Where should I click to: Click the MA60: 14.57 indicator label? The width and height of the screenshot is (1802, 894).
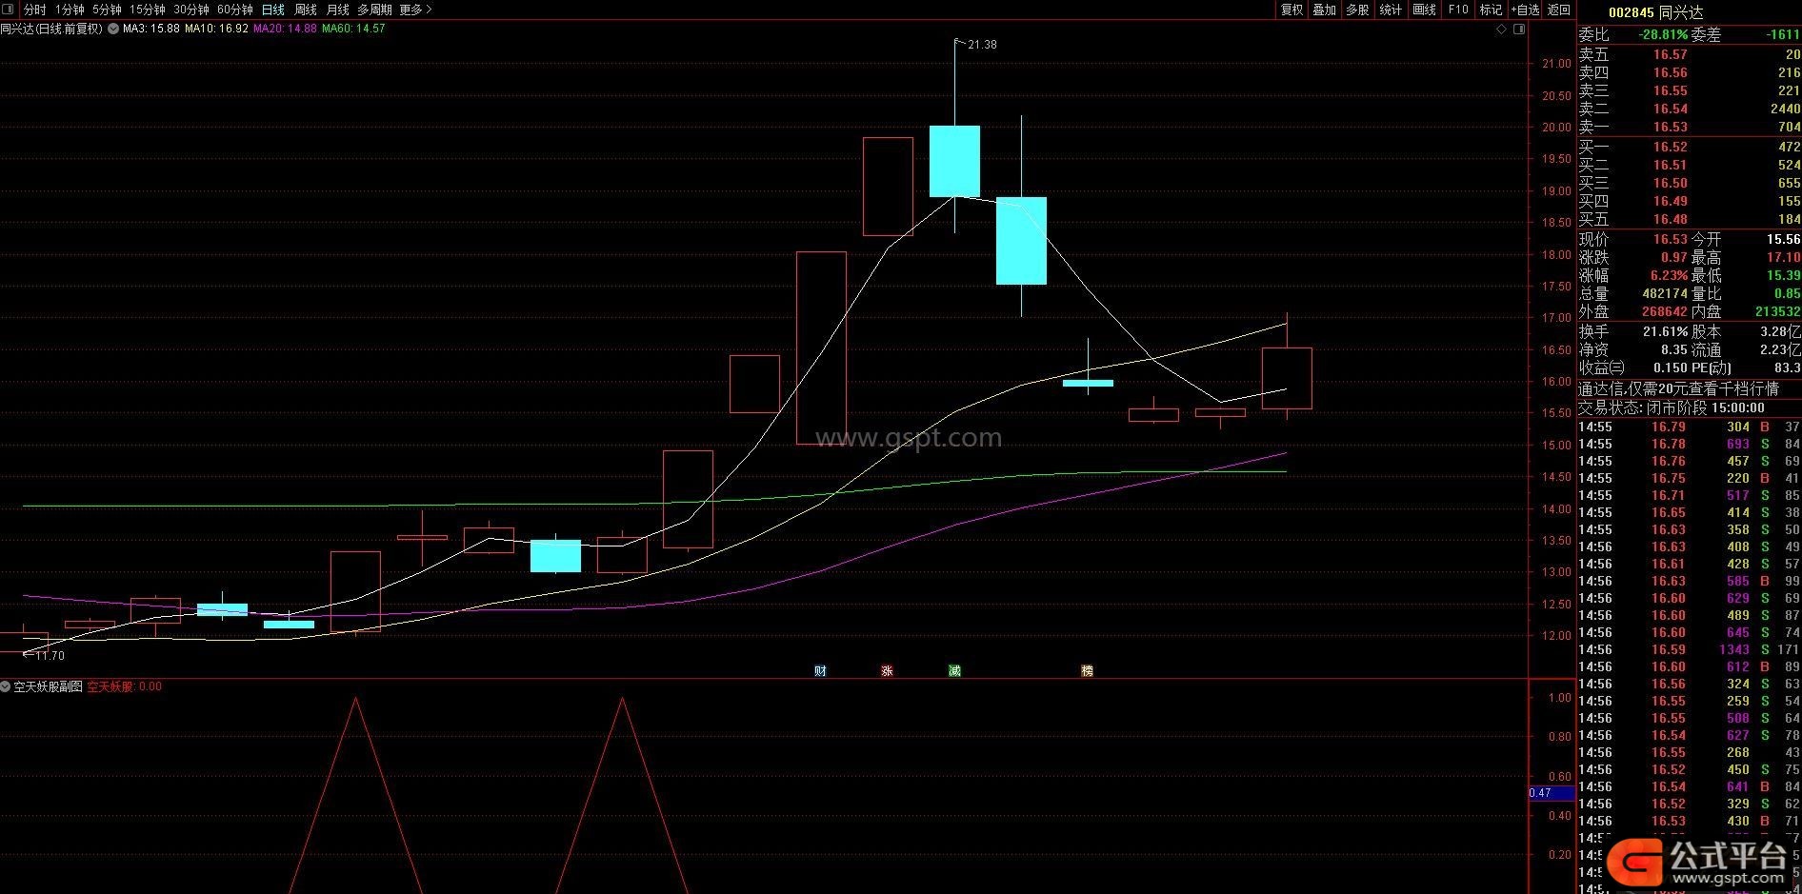[353, 29]
